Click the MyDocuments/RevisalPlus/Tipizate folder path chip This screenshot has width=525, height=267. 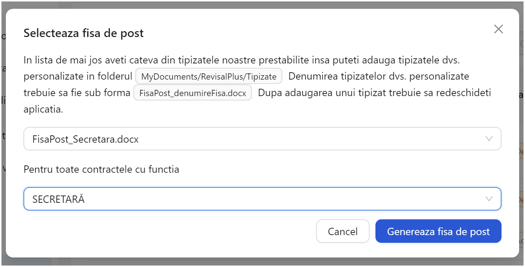tap(209, 76)
